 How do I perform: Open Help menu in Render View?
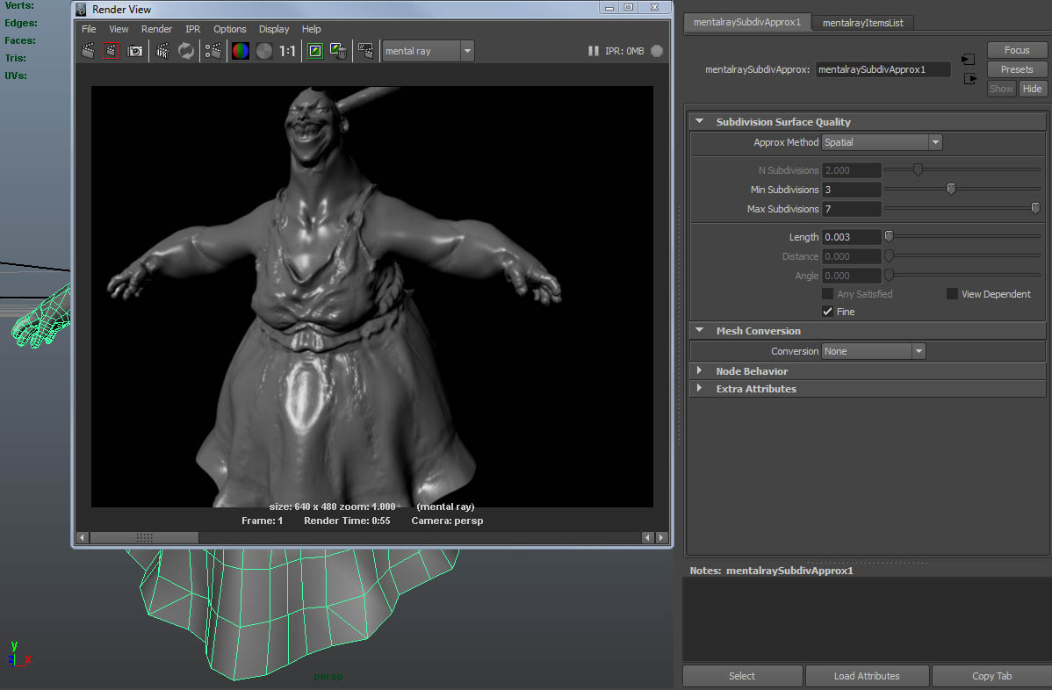pos(312,30)
